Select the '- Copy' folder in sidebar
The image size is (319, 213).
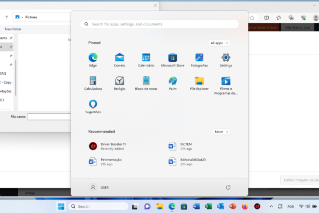7,83
